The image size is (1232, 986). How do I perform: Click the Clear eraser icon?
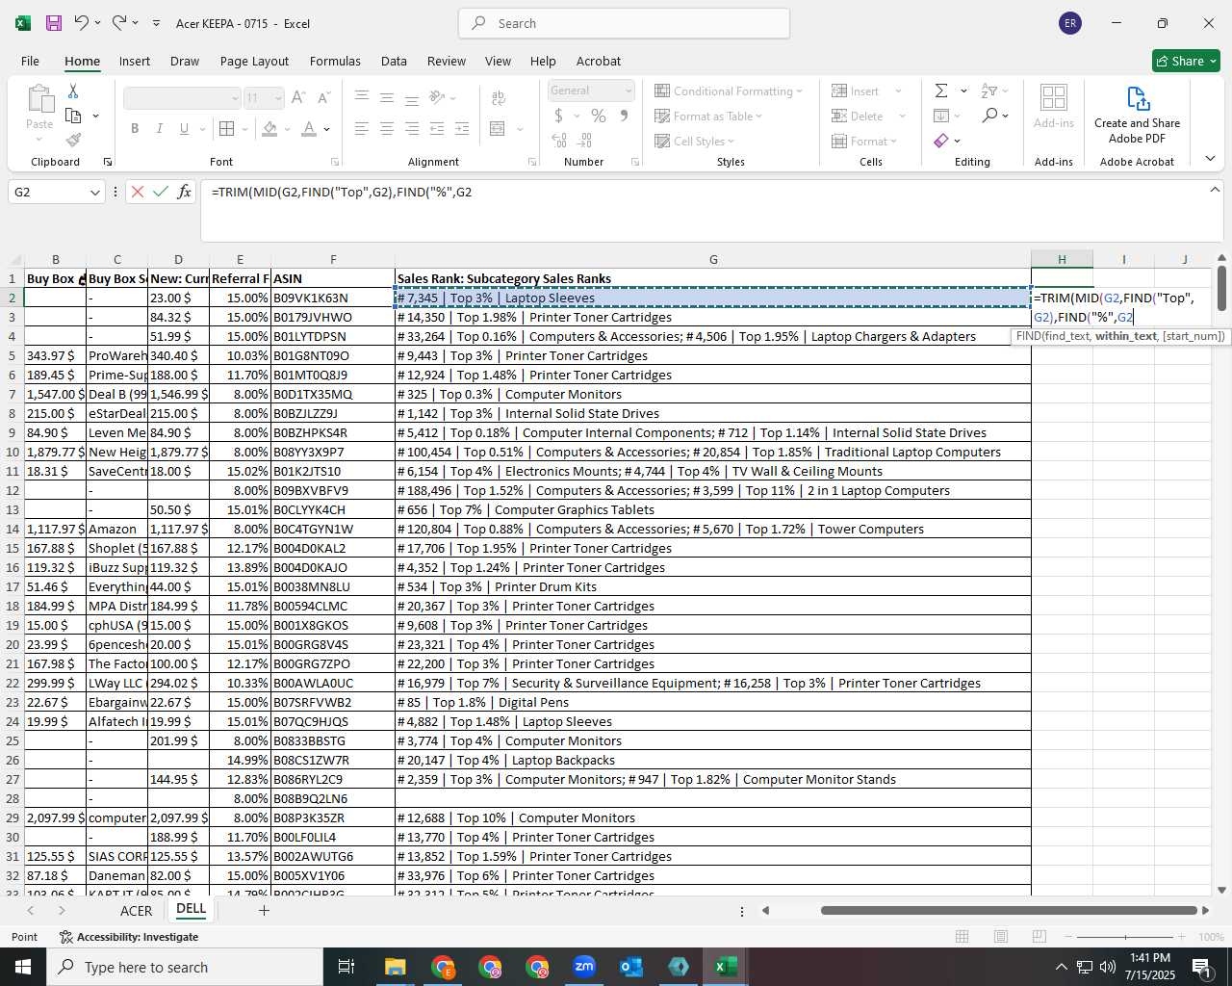click(940, 141)
